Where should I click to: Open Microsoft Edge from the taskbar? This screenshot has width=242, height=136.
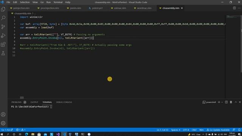pyautogui.click(x=26, y=134)
